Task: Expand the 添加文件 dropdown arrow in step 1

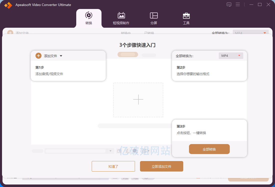Action: point(61,56)
